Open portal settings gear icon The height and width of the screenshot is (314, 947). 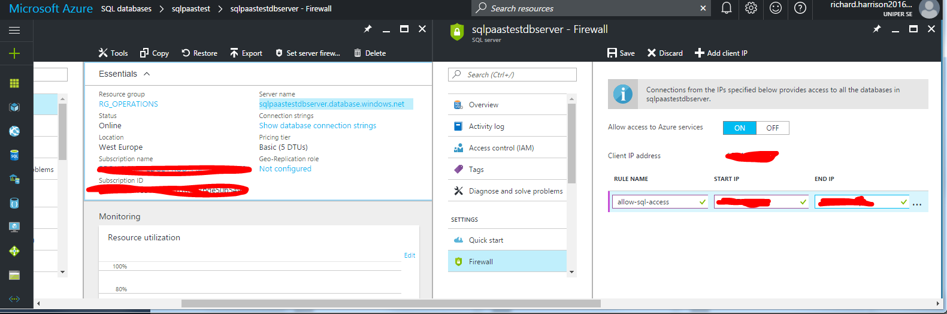click(x=751, y=8)
